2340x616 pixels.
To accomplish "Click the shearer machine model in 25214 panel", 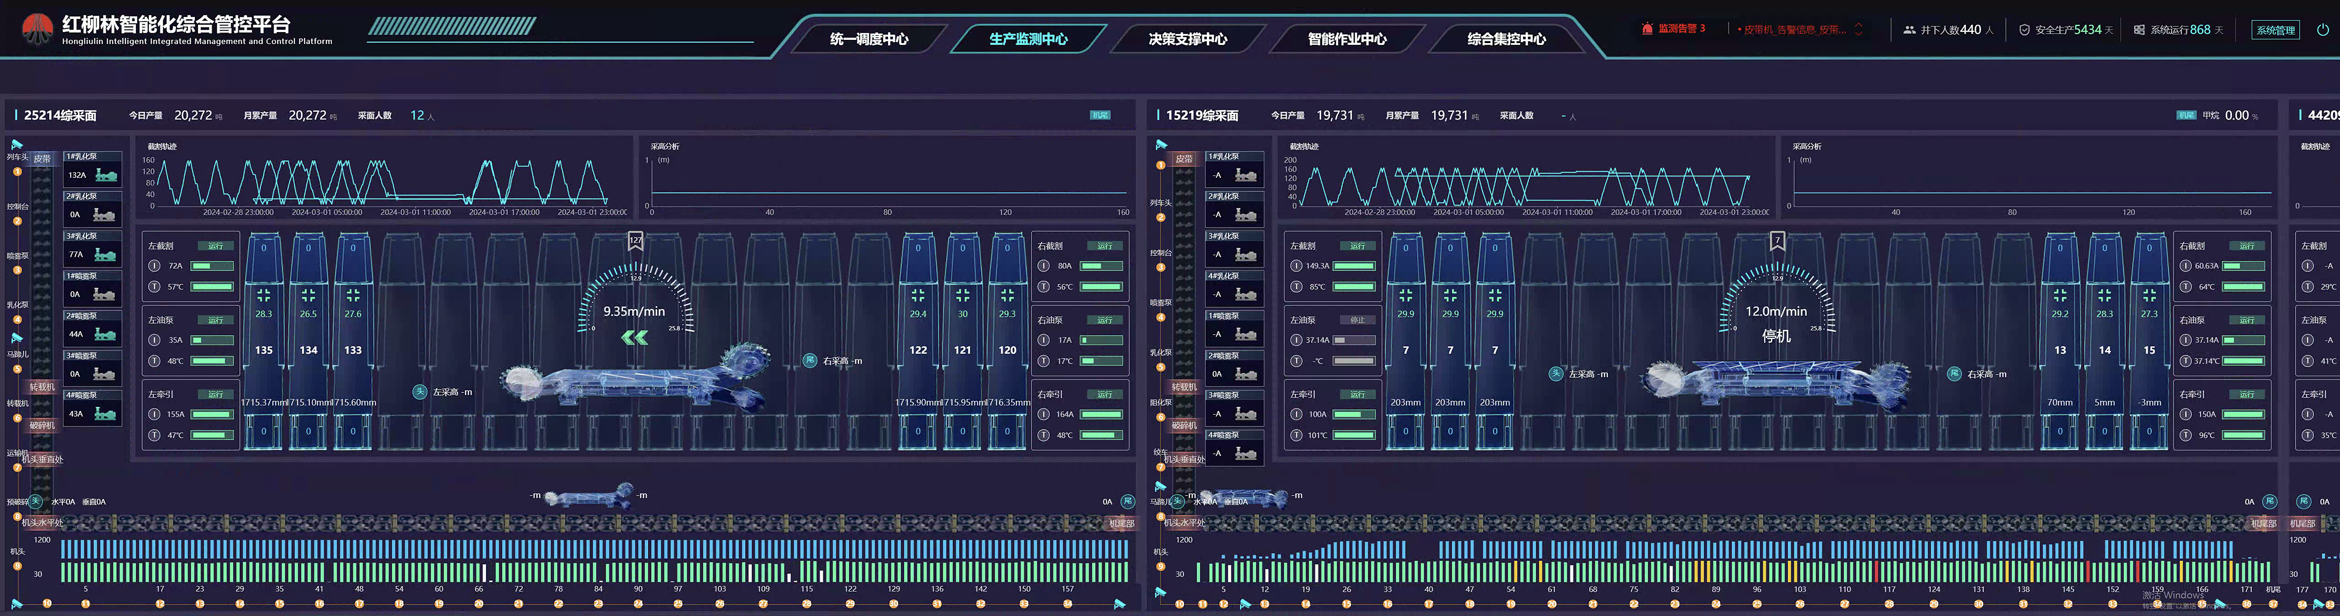I will click(x=636, y=378).
